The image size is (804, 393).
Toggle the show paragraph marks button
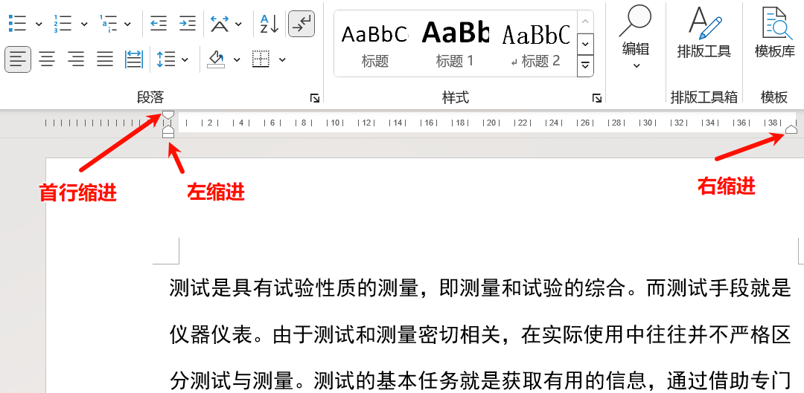coord(301,24)
